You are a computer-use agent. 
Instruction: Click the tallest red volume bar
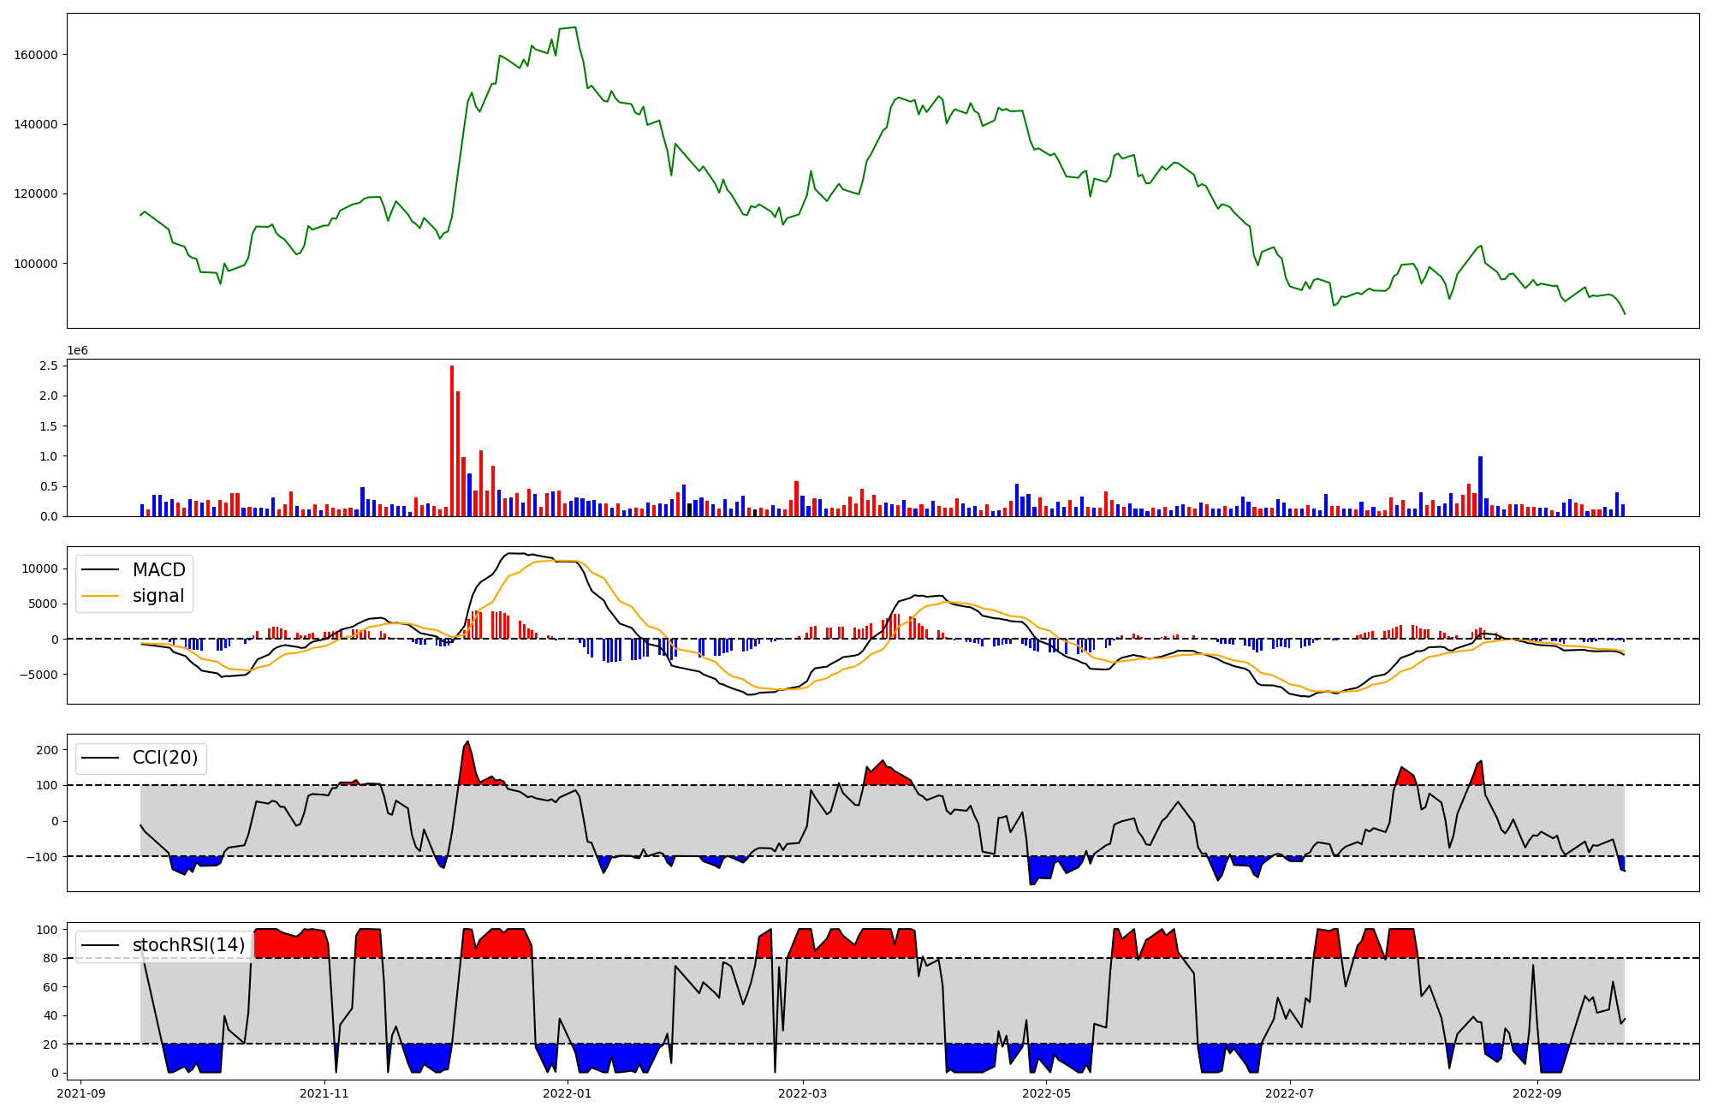click(x=452, y=441)
